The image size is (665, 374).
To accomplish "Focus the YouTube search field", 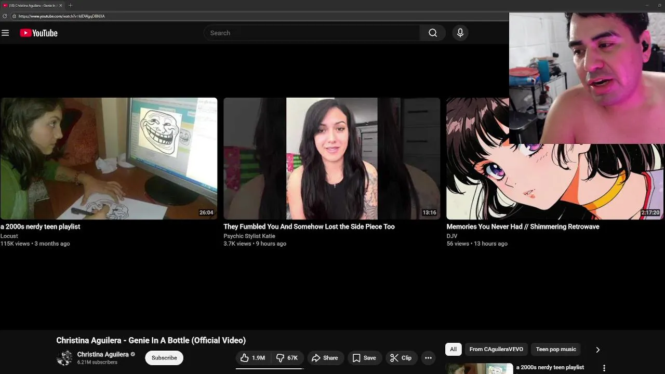I will (x=312, y=33).
